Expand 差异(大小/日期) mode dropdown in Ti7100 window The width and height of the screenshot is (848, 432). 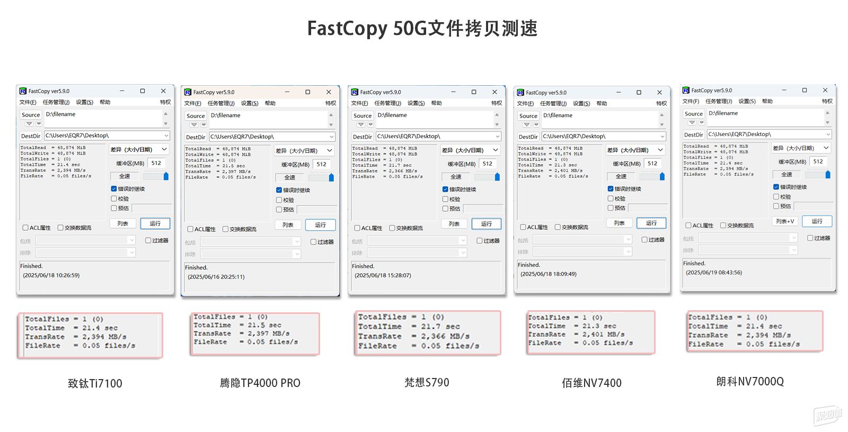click(x=139, y=150)
